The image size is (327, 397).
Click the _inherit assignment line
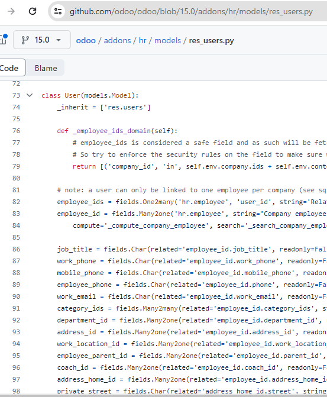click(103, 107)
